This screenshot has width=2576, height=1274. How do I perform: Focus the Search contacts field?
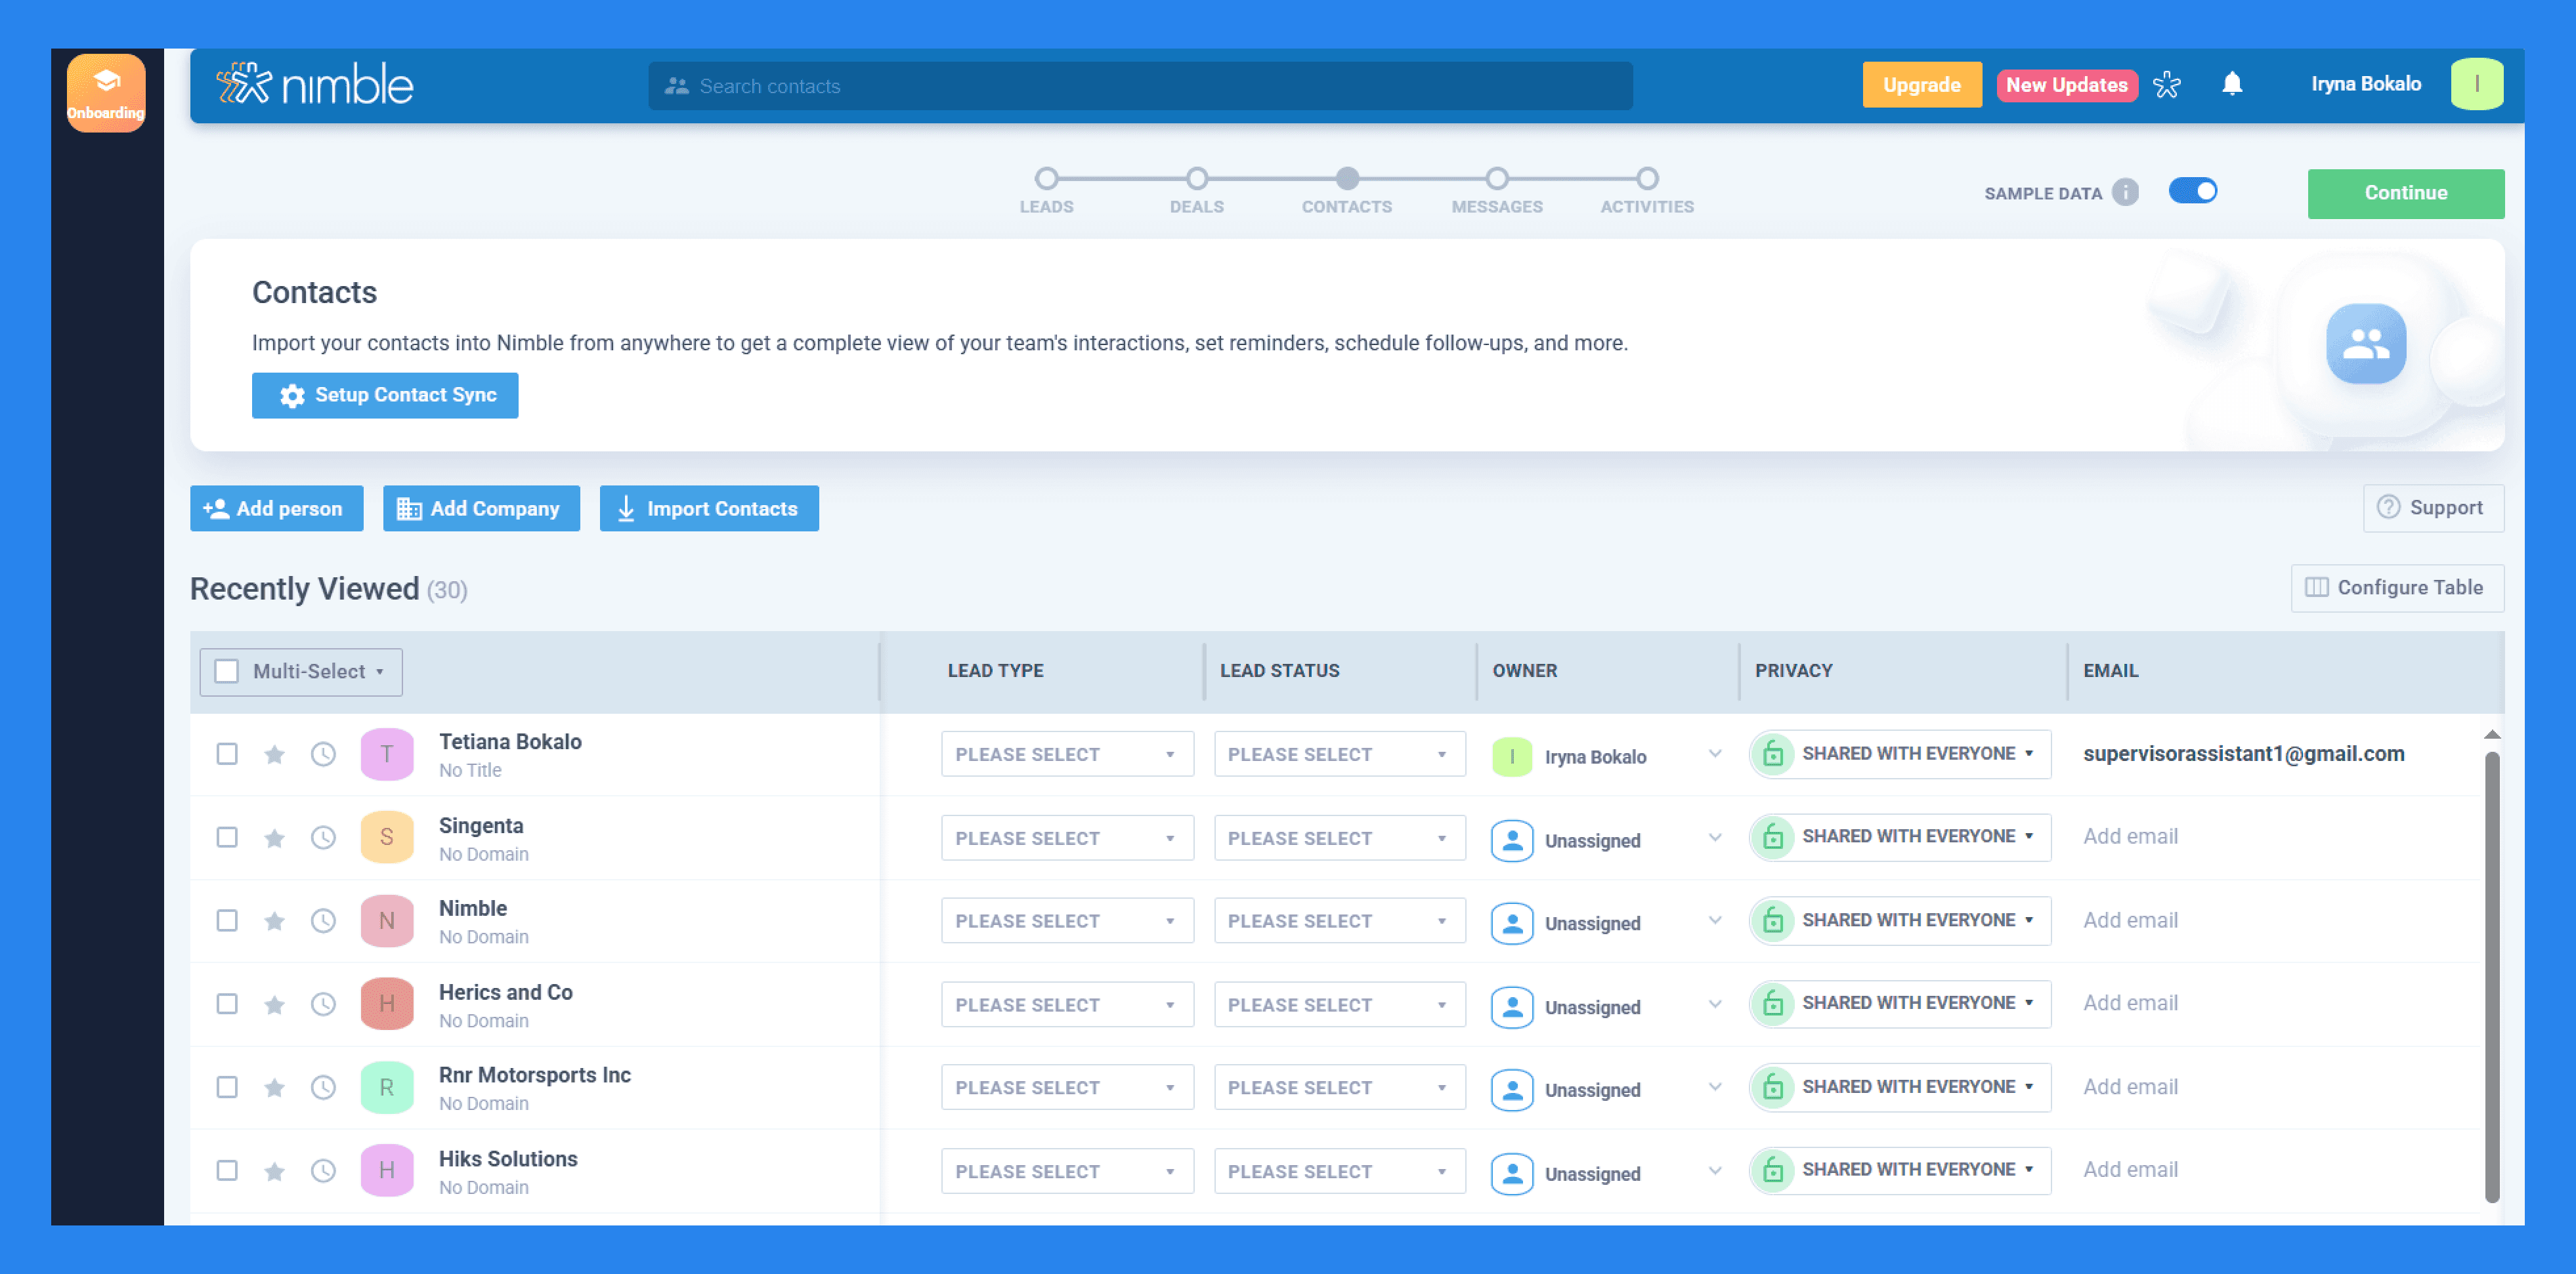pyautogui.click(x=1140, y=86)
